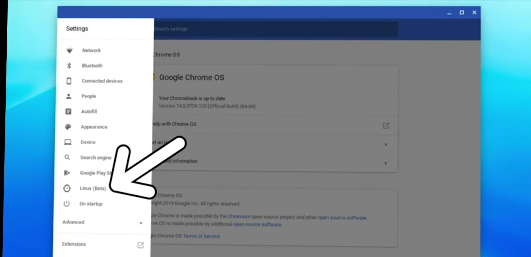Open first open source software link
Screen dimensions: 531x257
(x=342, y=217)
